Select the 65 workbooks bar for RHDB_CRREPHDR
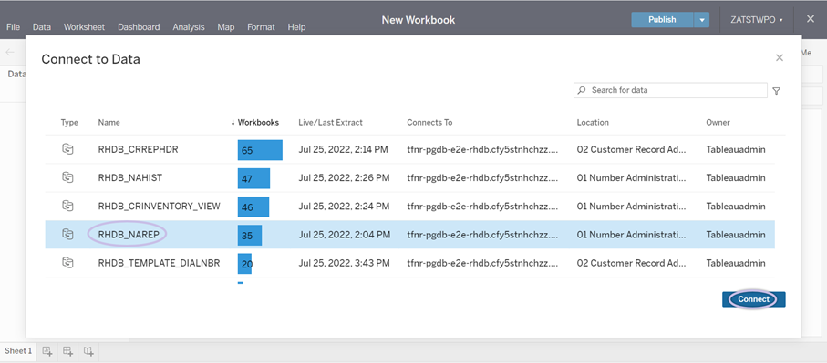The image size is (827, 363). tap(260, 150)
